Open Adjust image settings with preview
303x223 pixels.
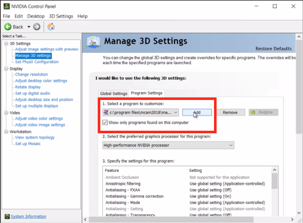tap(47, 49)
